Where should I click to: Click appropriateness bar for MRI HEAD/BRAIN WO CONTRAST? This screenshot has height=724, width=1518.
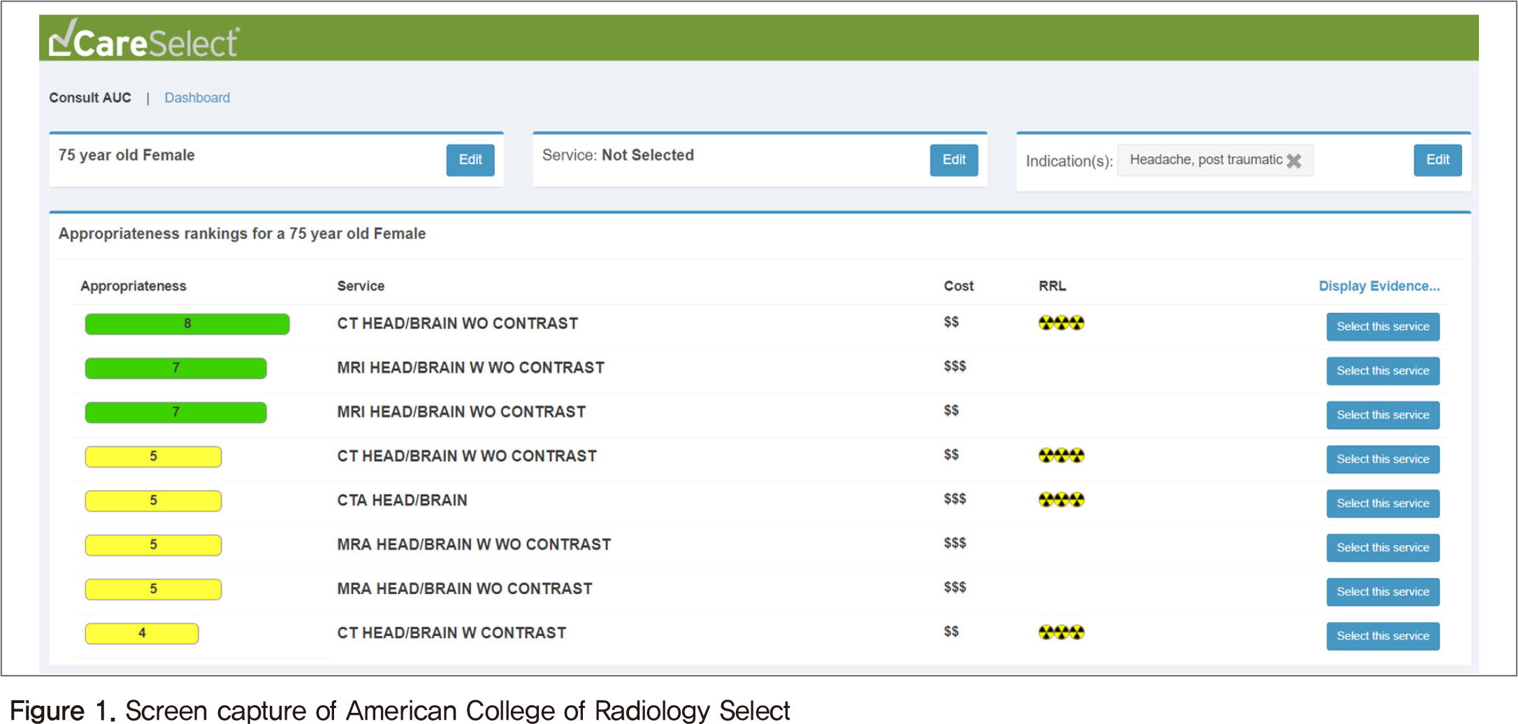pyautogui.click(x=176, y=412)
